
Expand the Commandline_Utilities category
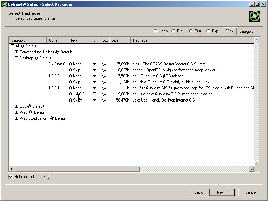click(16, 52)
